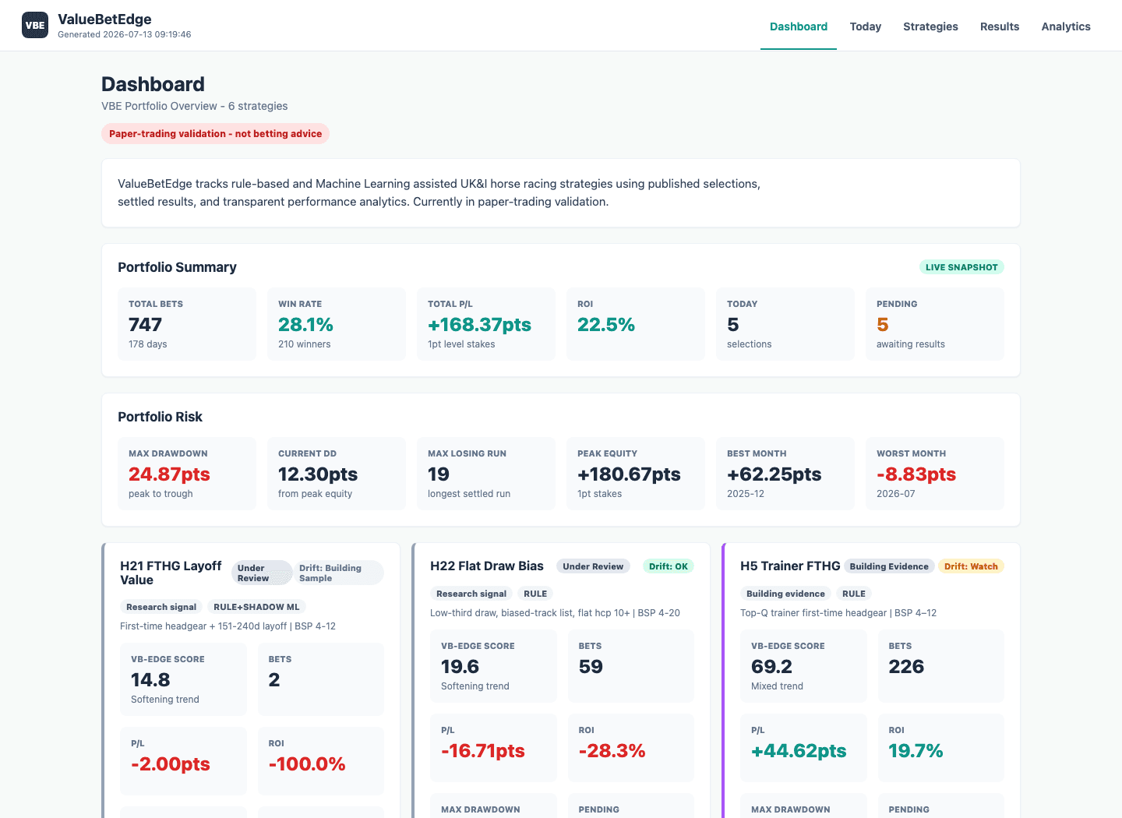Click the Under Review badge on H22 card
This screenshot has width=1122, height=818.
593,566
